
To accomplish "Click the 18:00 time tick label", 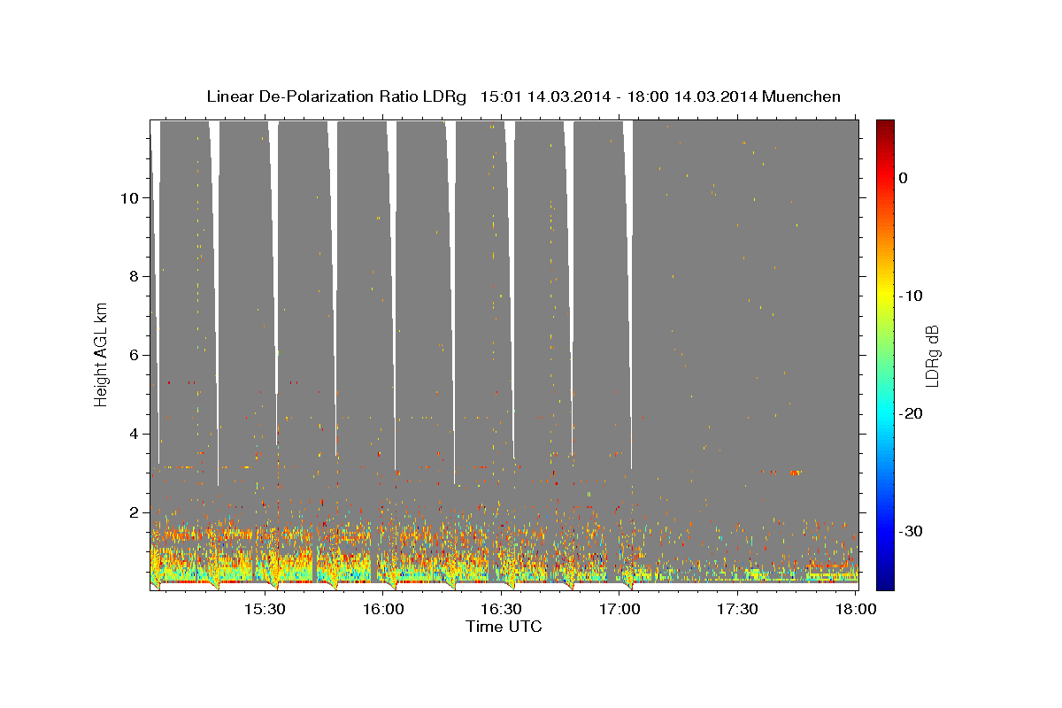I will [857, 609].
